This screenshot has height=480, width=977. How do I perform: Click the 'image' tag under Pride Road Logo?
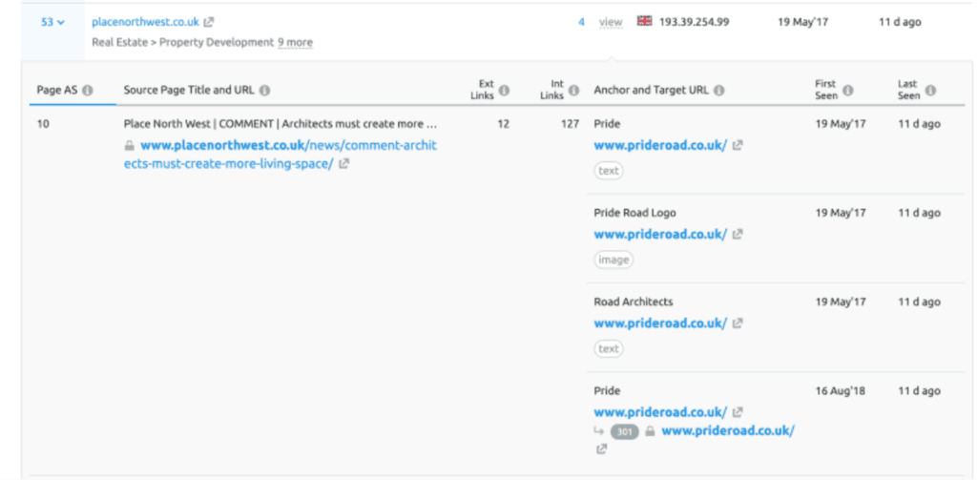(613, 260)
